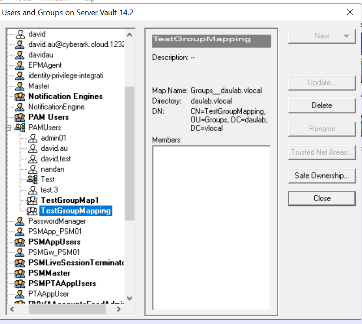Select the PasswordManager user
The width and height of the screenshot is (362, 324).
pyautogui.click(x=57, y=221)
